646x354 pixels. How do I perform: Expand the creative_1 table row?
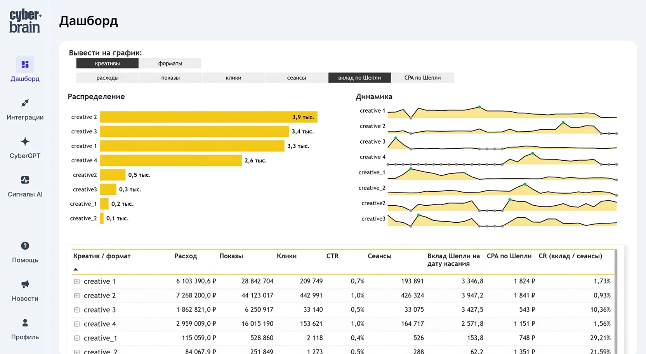point(77,338)
